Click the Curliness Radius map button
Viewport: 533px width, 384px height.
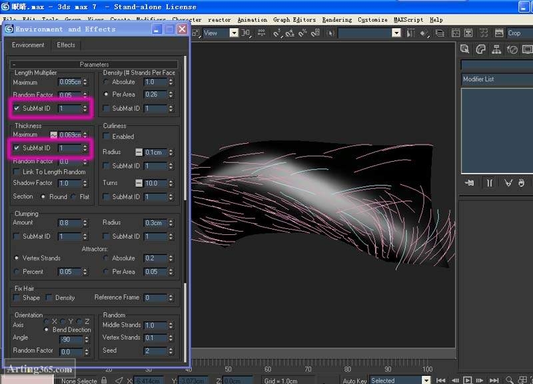click(139, 152)
